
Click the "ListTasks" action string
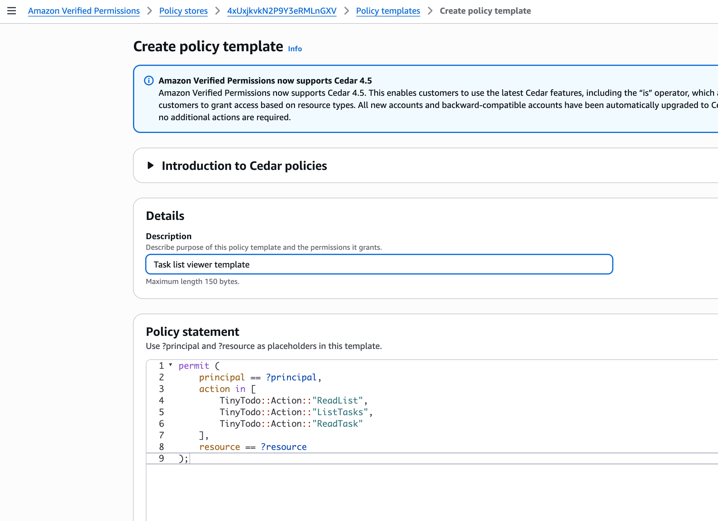point(340,412)
